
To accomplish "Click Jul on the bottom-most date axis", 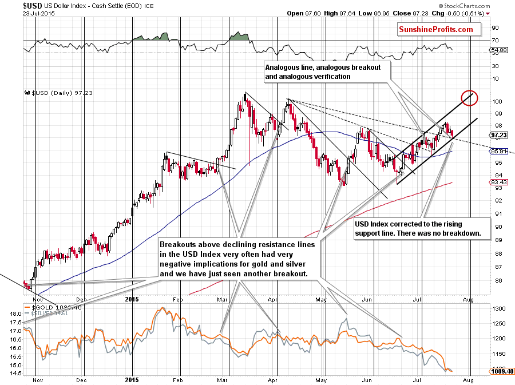I will tap(417, 380).
